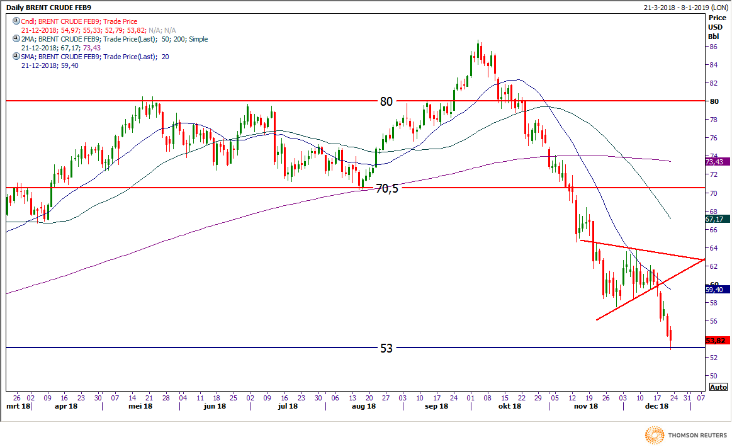Image resolution: width=732 pixels, height=447 pixels.
Task: Click the 80 resistance line label
Action: coord(386,101)
